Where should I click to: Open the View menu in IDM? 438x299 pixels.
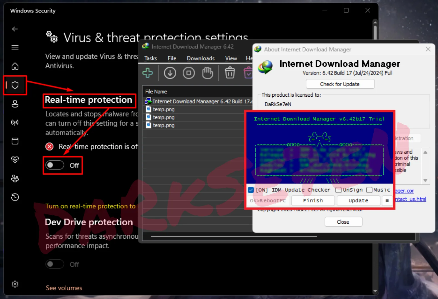point(231,58)
